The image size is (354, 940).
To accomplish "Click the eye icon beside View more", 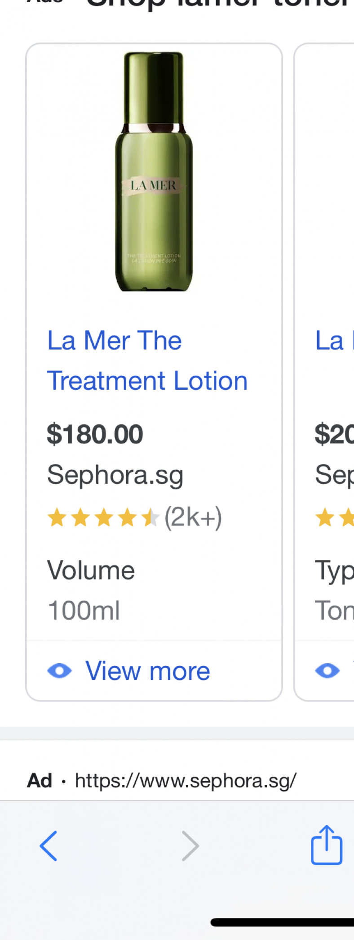I will tap(59, 671).
